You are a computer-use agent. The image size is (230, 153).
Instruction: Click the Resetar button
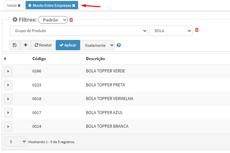pos(43,45)
